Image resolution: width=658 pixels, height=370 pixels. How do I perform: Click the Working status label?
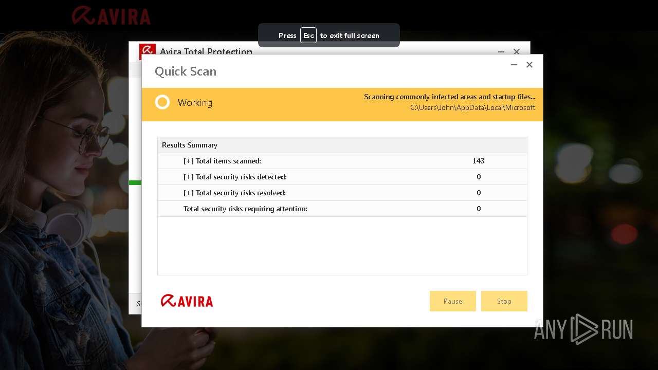pos(195,103)
